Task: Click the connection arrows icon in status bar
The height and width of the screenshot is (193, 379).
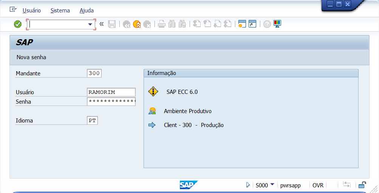Action: [347, 185]
